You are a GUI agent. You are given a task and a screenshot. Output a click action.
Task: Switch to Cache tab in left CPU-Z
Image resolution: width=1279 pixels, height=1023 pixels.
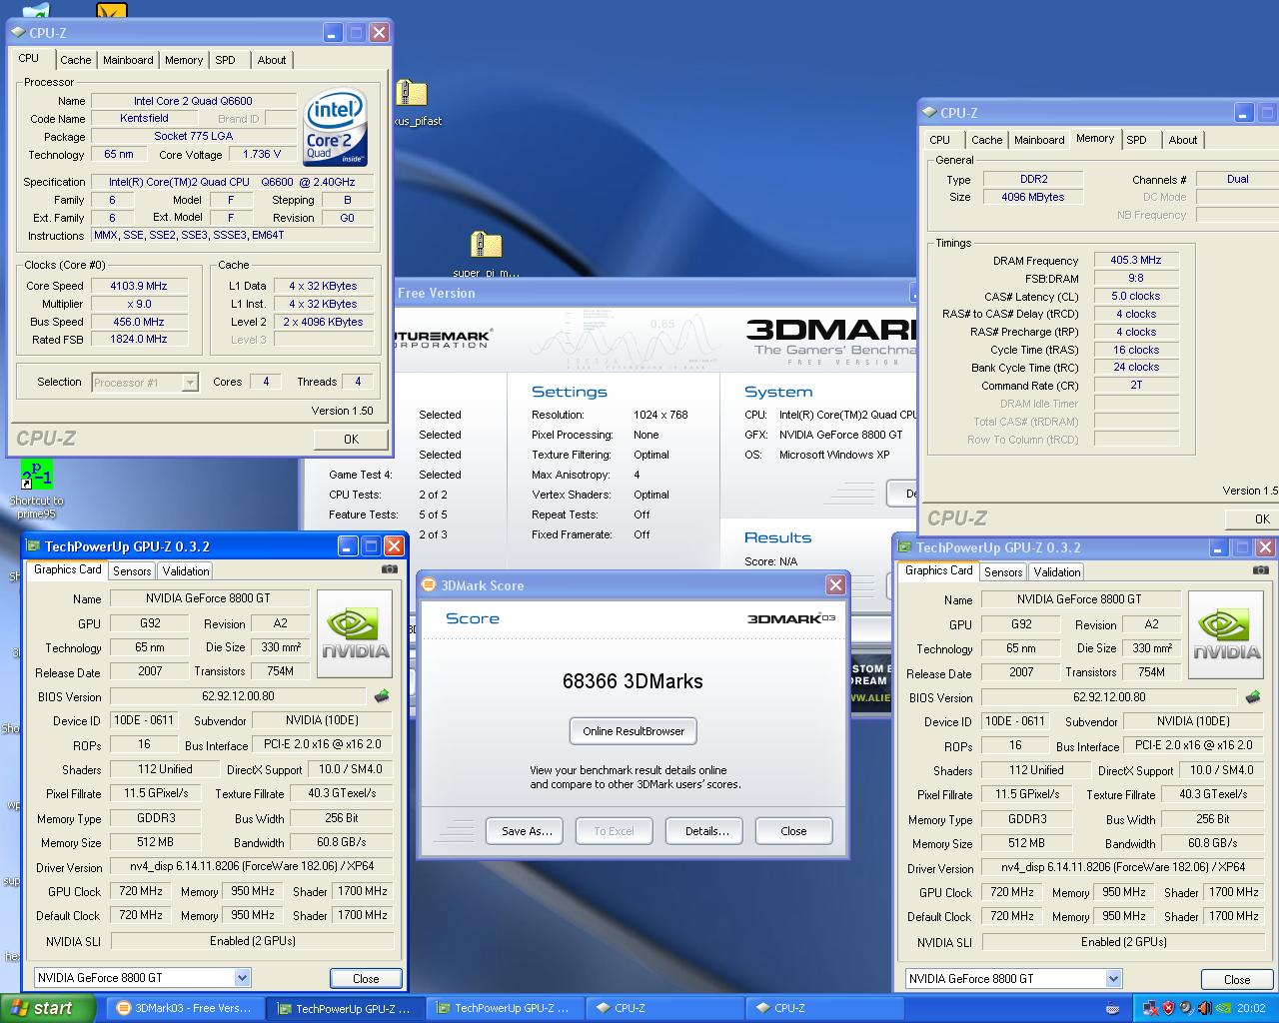click(76, 60)
